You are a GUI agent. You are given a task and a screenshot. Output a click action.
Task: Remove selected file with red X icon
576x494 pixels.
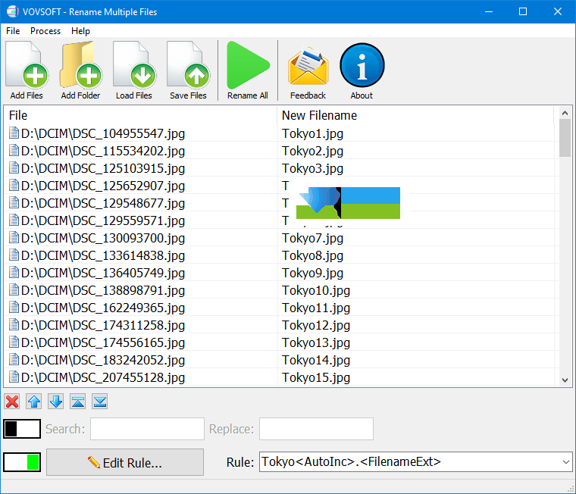[x=12, y=402]
